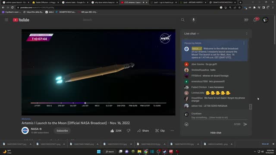The image size is (276, 155).
Task: Open the account avatar menu
Action: pos(265,20)
